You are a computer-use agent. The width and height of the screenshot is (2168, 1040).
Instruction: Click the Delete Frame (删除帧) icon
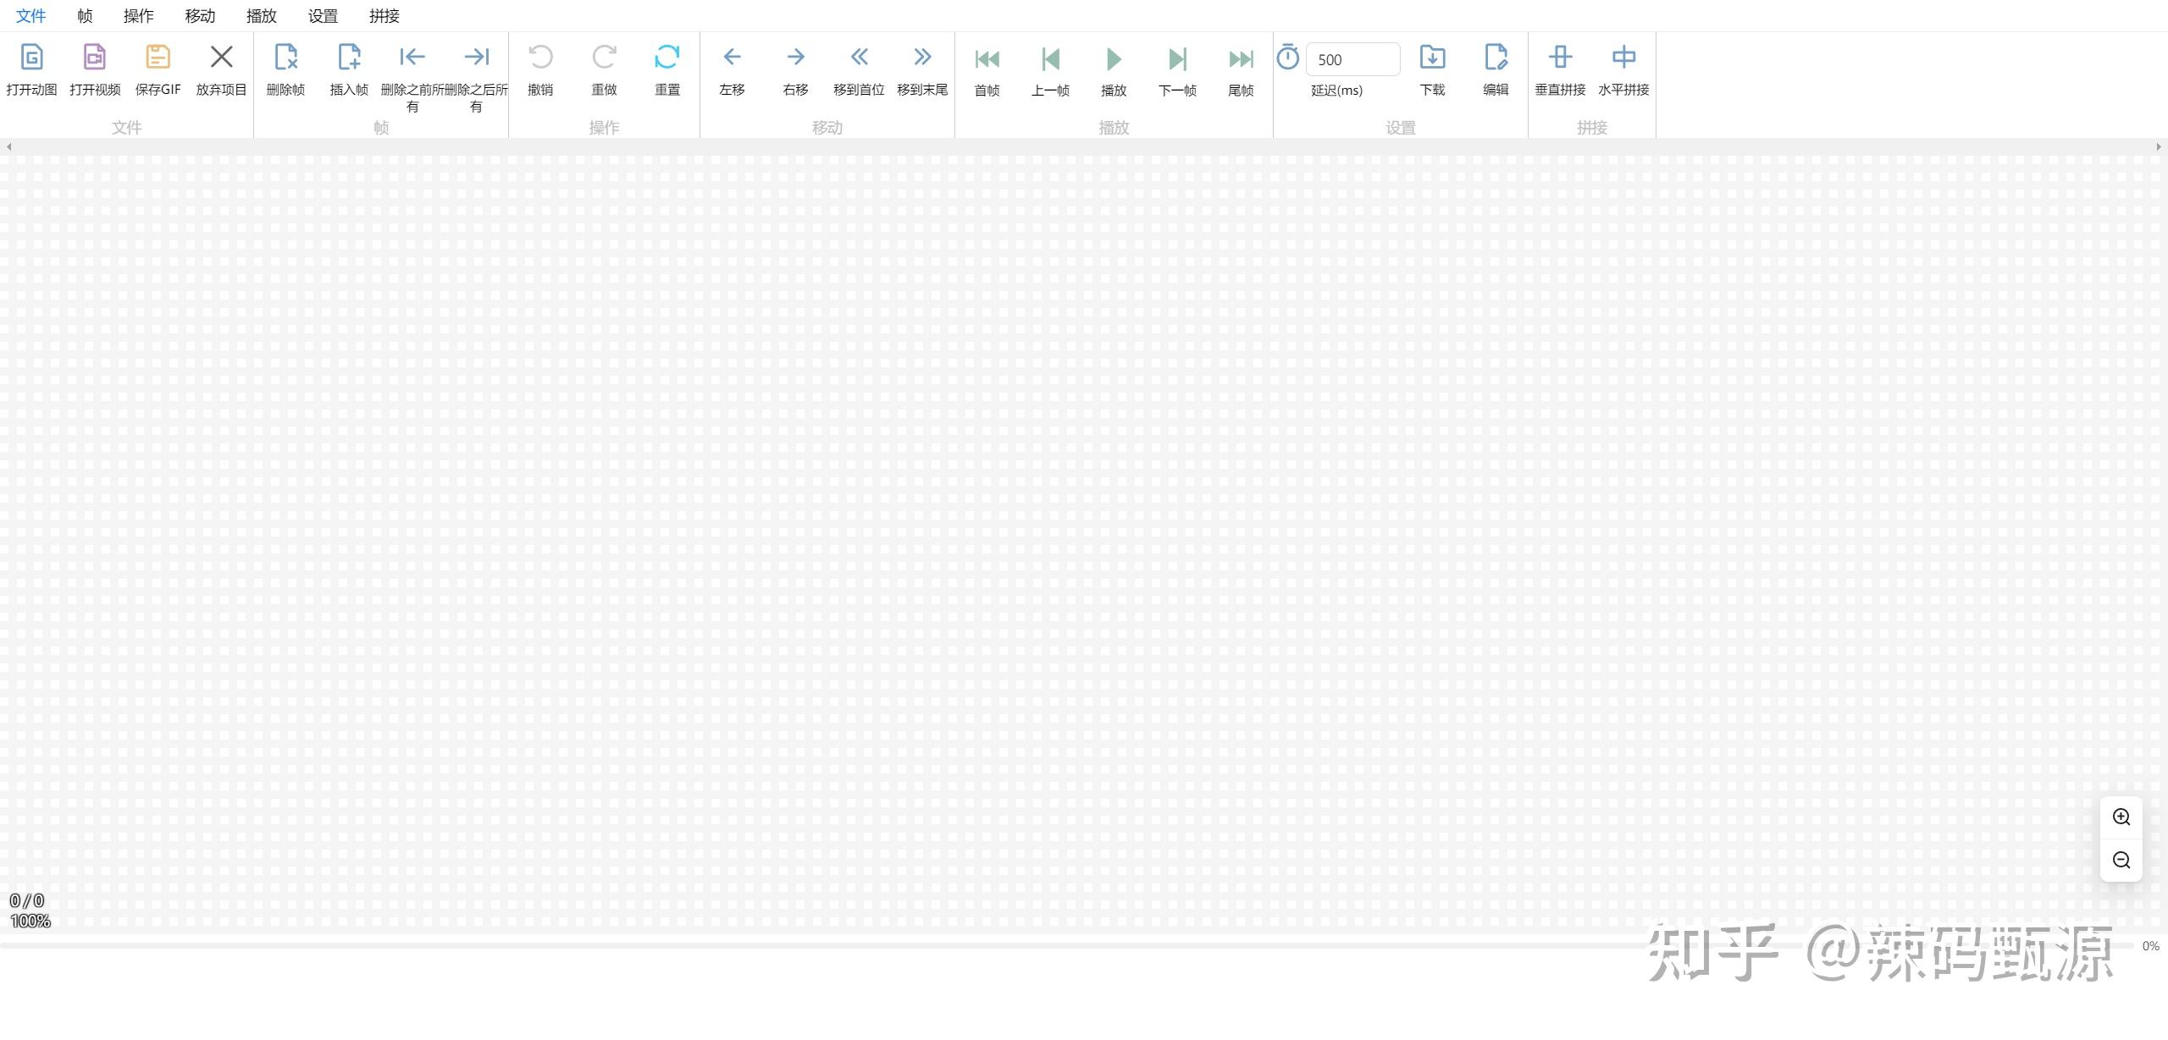tap(285, 58)
